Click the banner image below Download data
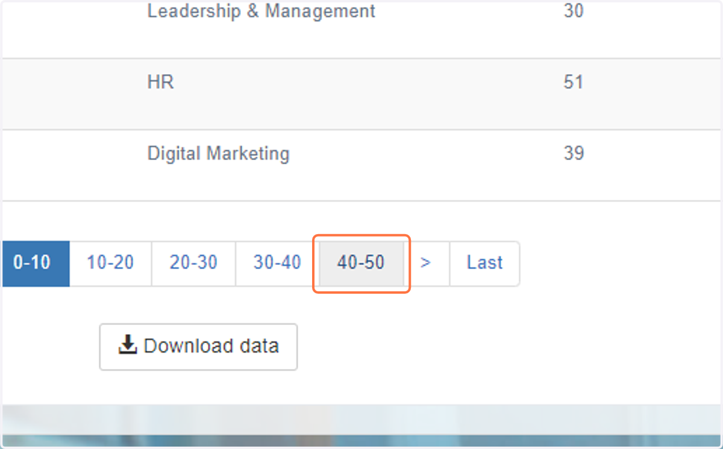Viewport: 723px width, 449px height. pos(361,425)
